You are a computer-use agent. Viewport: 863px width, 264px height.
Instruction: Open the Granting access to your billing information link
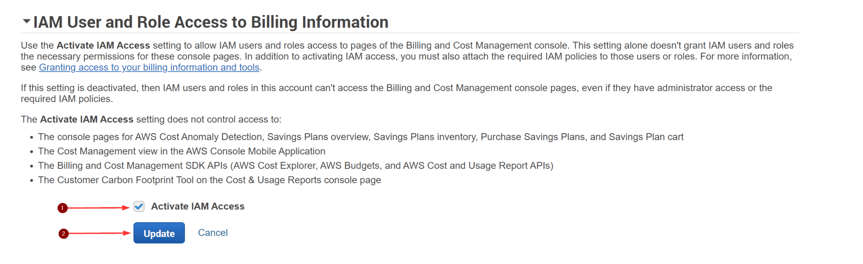point(149,67)
